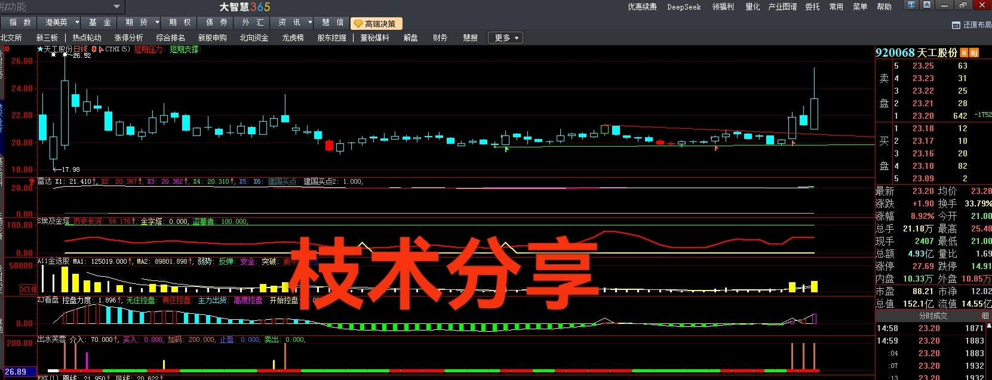
Task: Click the red square icon at chart corner
Action: click(x=7, y=49)
